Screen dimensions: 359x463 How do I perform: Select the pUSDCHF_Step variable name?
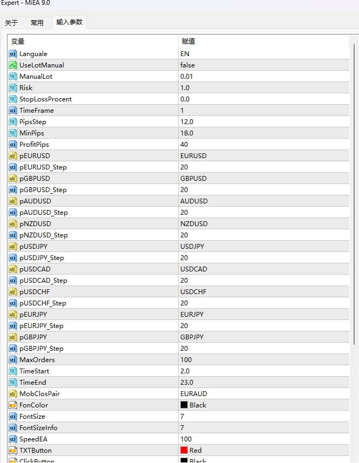point(43,303)
